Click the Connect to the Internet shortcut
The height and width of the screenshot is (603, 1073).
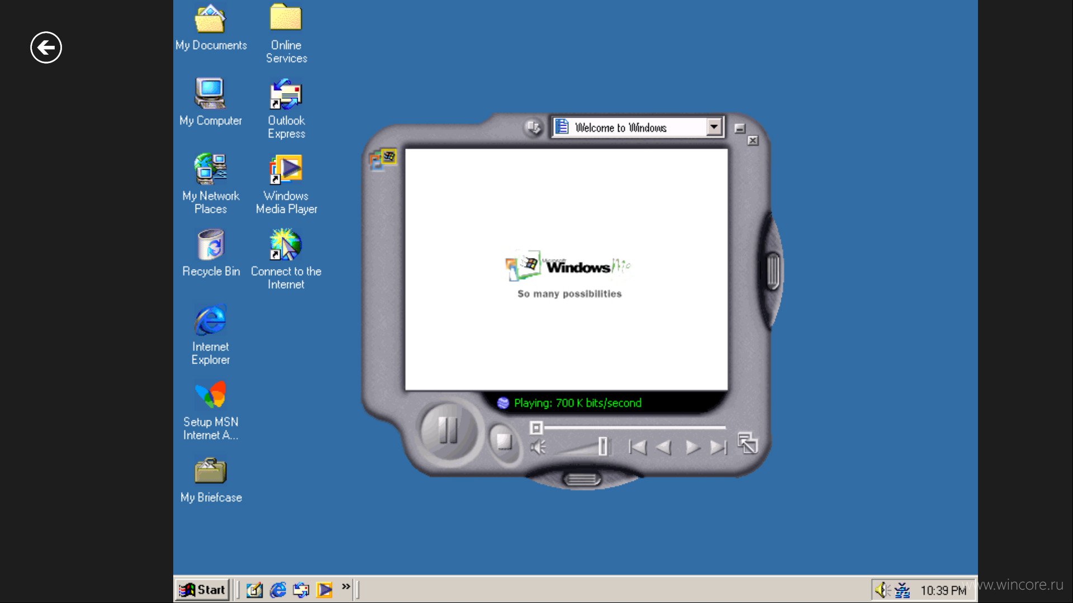[286, 260]
